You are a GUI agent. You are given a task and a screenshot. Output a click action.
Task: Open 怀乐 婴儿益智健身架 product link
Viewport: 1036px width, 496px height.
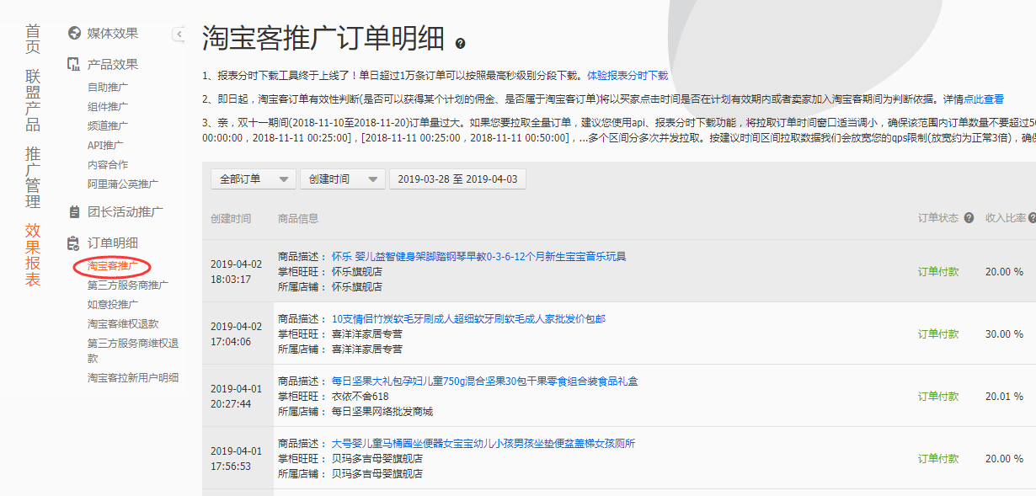pyautogui.click(x=479, y=256)
